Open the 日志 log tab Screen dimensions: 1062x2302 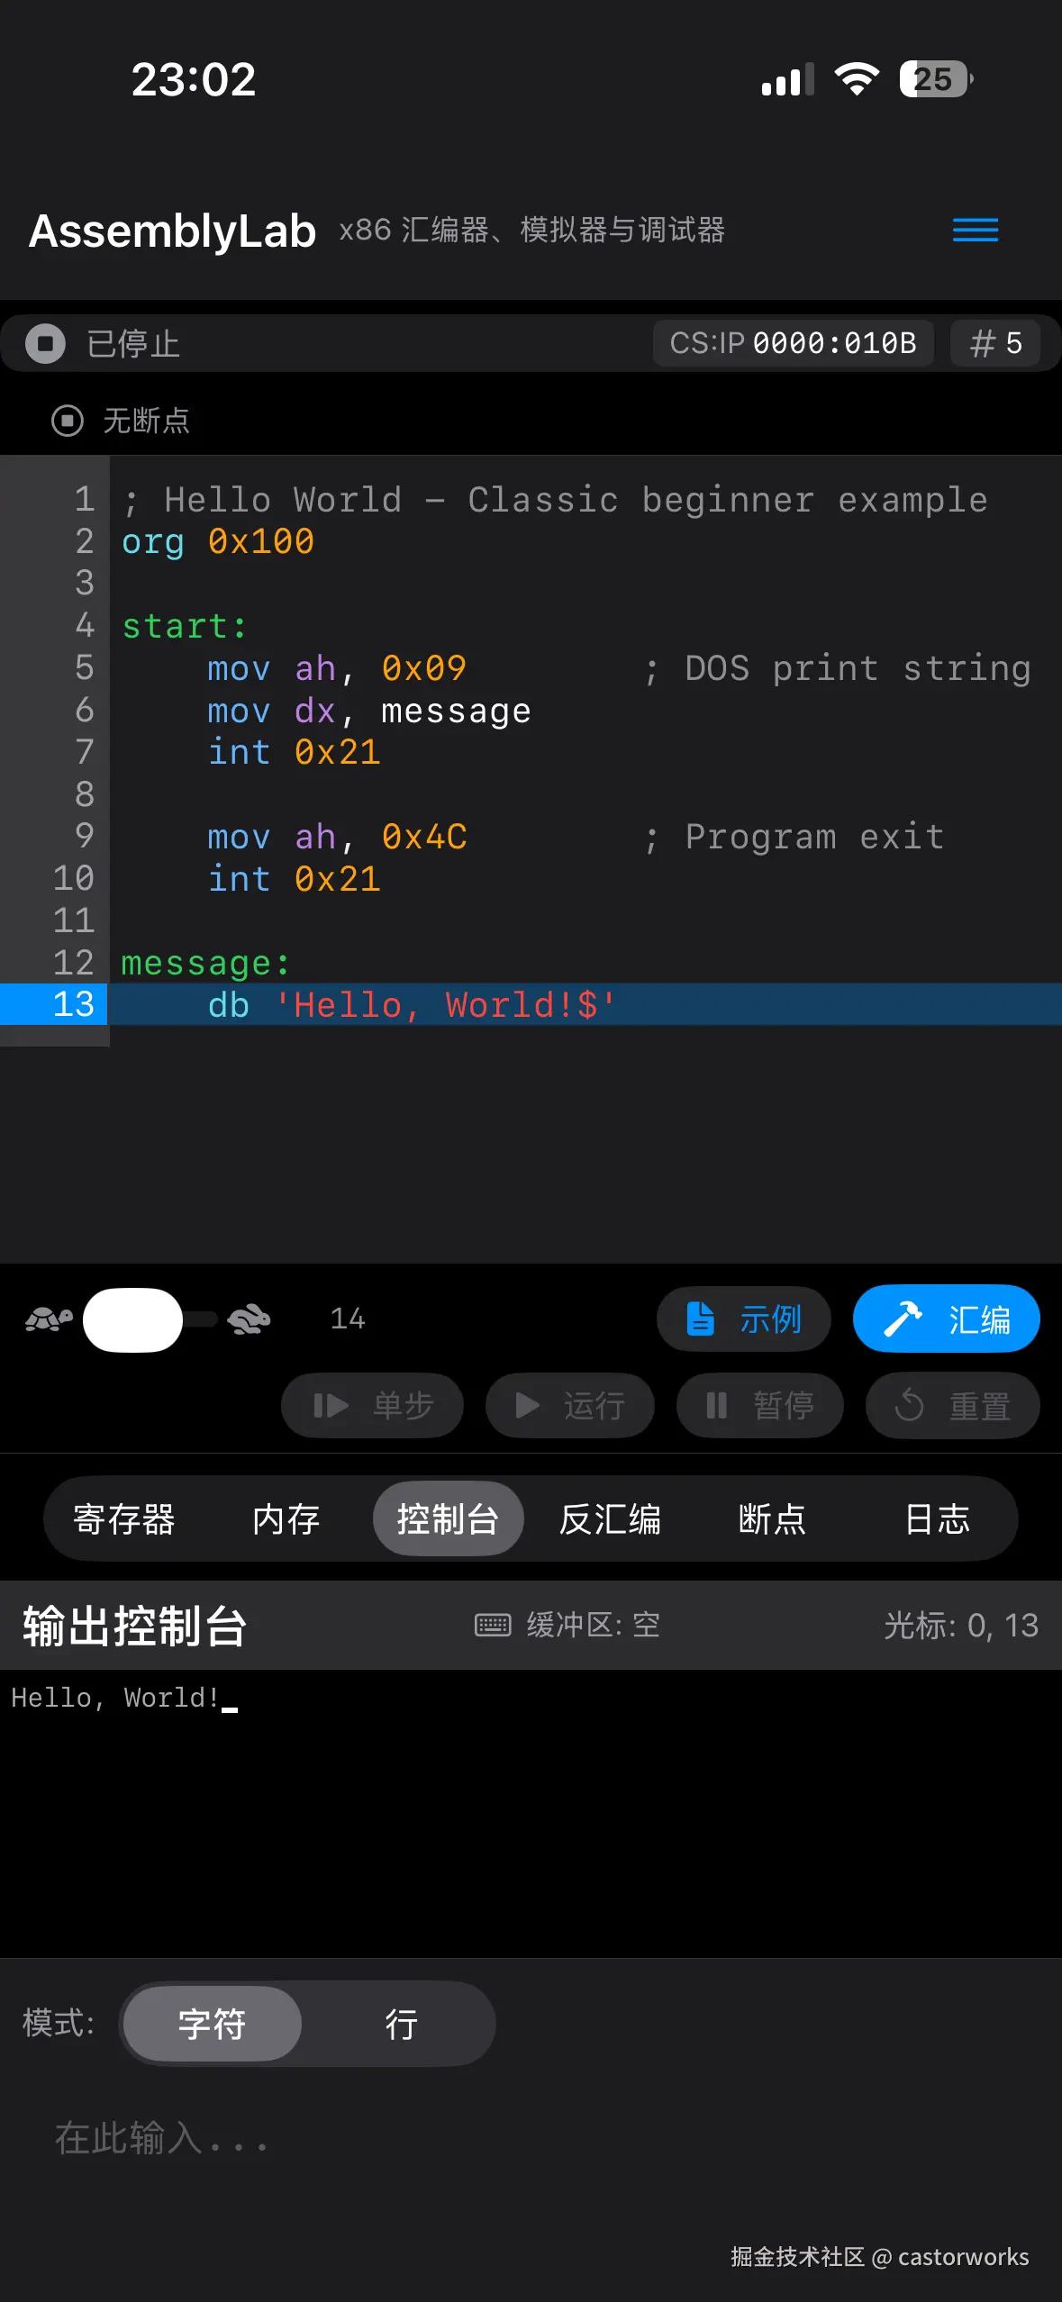click(x=937, y=1519)
